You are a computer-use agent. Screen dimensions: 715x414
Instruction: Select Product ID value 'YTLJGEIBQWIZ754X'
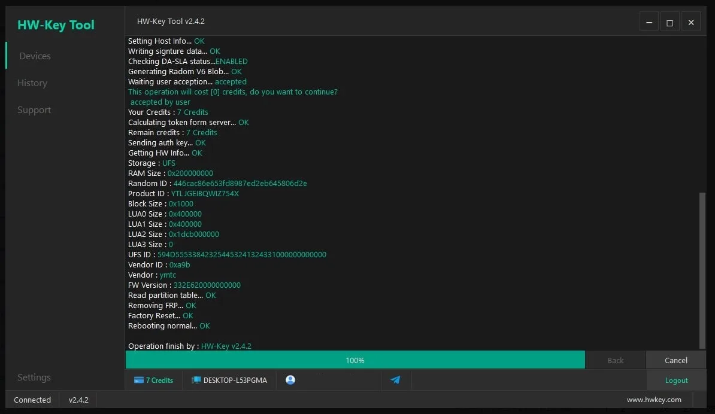click(205, 194)
